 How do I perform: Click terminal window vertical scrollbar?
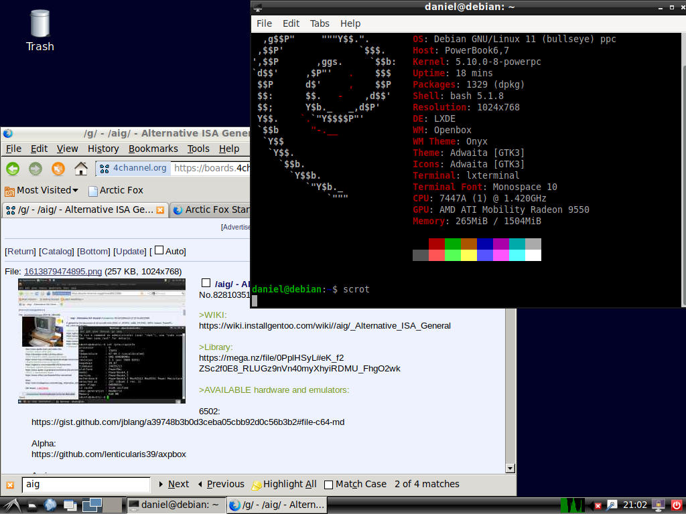click(x=683, y=186)
